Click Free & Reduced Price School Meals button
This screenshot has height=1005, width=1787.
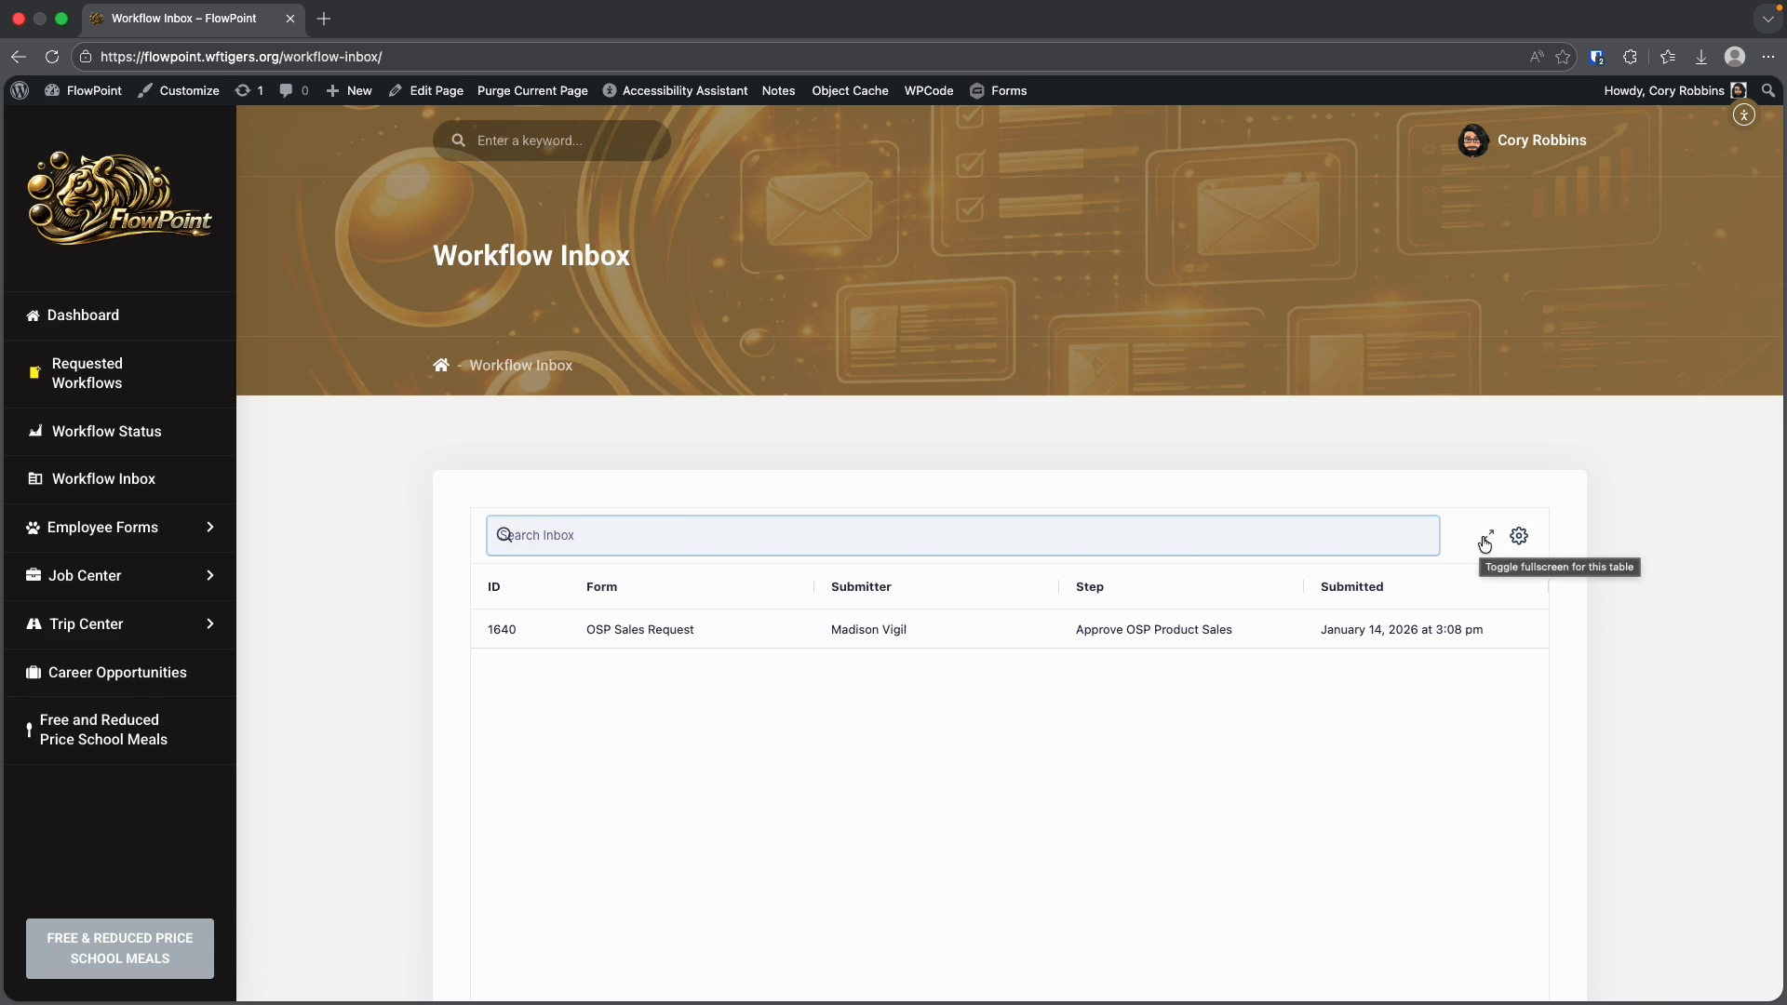(120, 948)
